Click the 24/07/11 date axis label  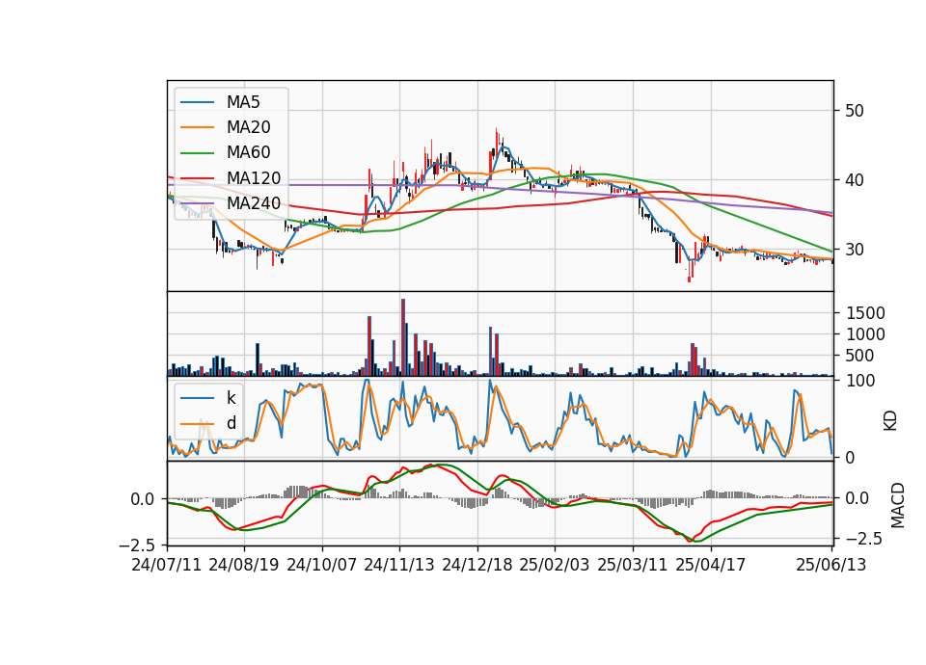pos(167,565)
